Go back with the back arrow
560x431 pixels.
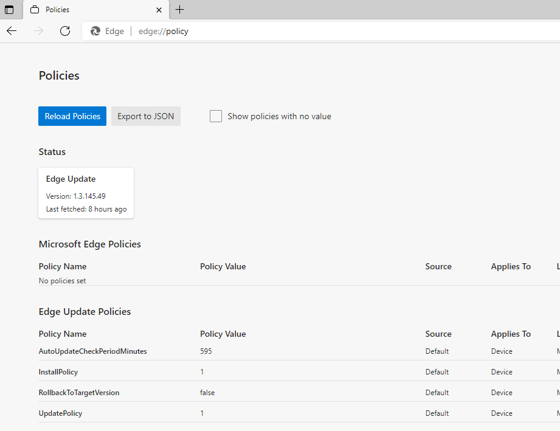12,31
